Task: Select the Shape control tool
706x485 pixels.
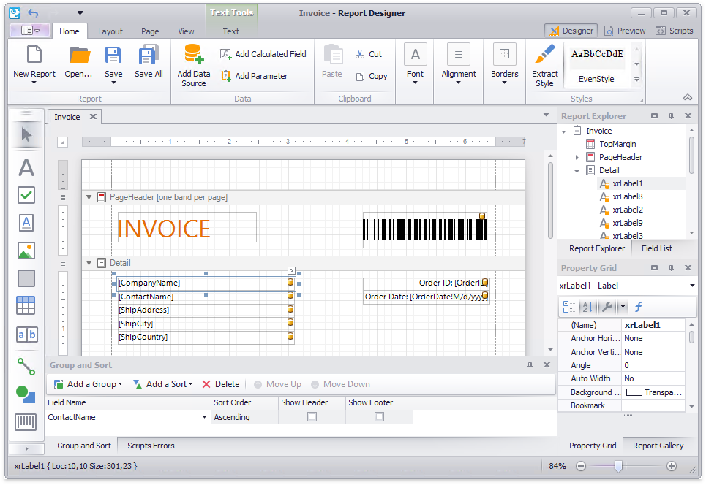Action: coord(26,394)
